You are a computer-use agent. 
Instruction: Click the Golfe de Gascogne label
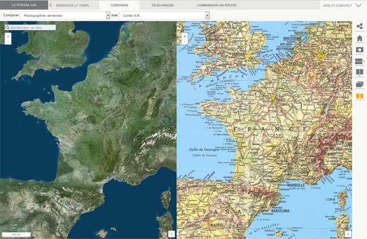click(x=204, y=149)
